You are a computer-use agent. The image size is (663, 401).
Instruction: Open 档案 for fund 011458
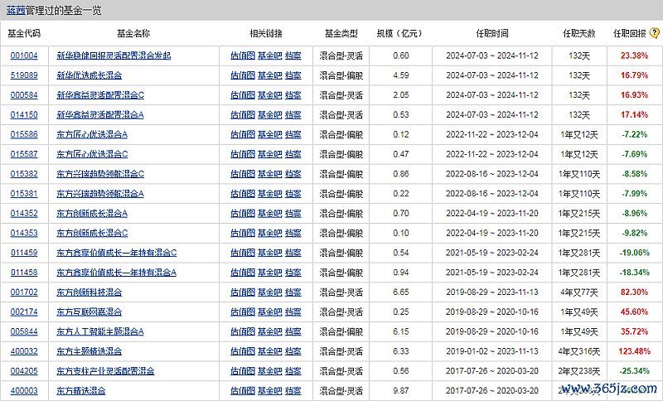(293, 273)
